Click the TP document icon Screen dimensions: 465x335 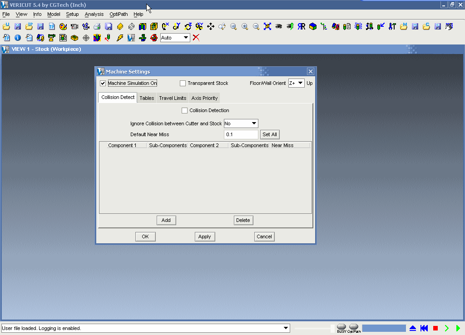point(52,26)
